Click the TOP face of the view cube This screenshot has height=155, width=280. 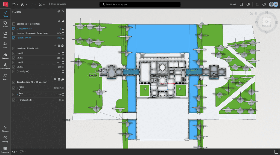[x=266, y=22]
